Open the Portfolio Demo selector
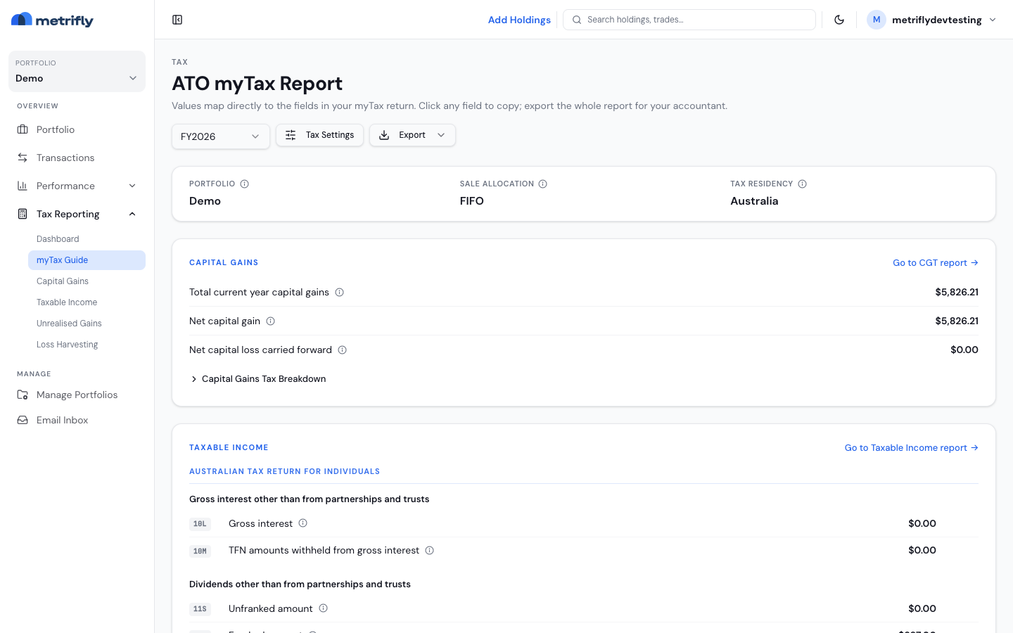Screen dimensions: 1013x633 [77, 71]
